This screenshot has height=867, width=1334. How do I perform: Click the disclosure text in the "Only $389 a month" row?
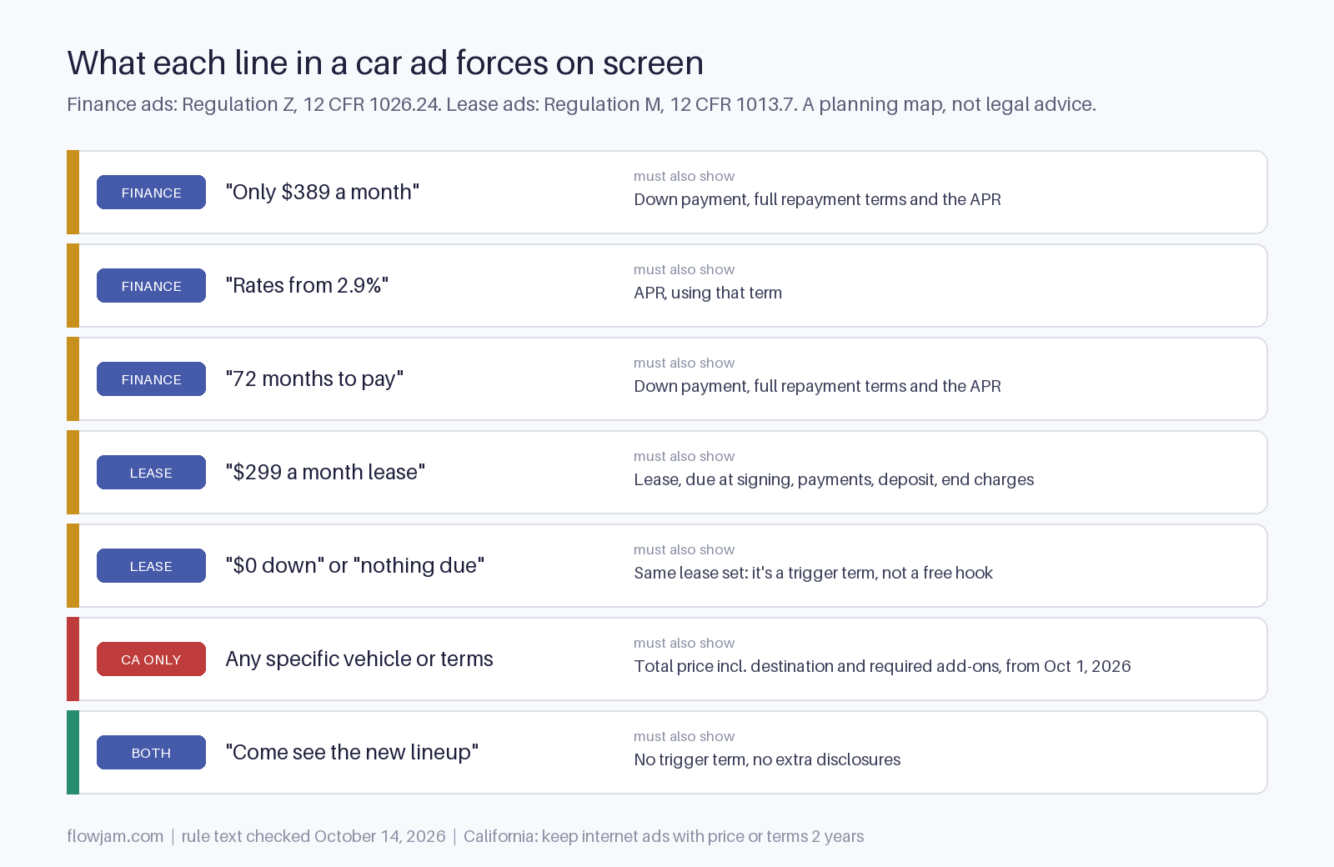tap(817, 200)
